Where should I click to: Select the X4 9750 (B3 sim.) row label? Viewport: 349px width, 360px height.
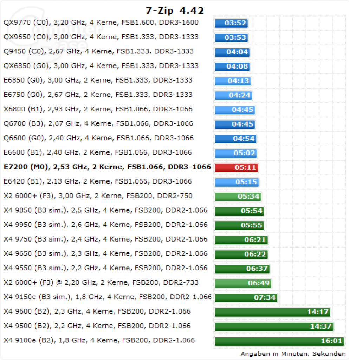tap(105, 239)
